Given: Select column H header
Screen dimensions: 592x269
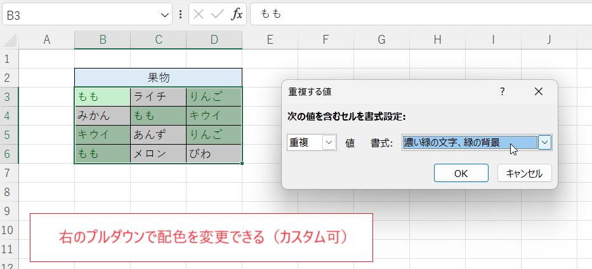Looking at the screenshot, I should [438, 39].
